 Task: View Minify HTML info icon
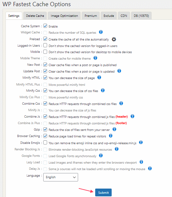coord(99,77)
